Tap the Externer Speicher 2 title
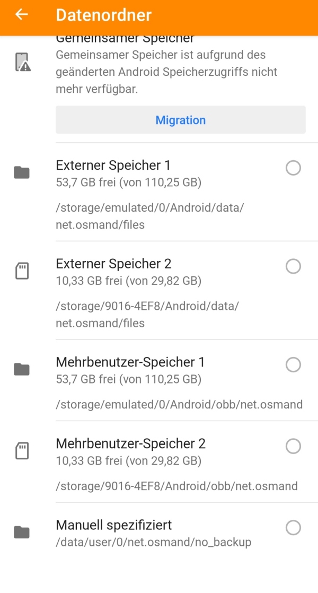Viewport: 318px width, 593px height. pos(113,264)
